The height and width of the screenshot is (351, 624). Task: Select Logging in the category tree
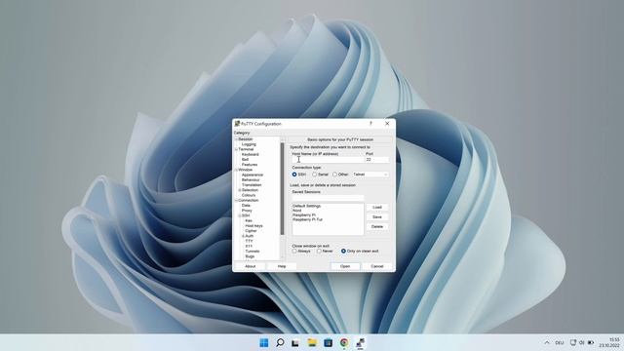tap(249, 144)
